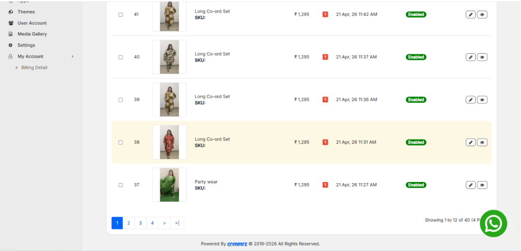Open My Account in the sidebar
The width and height of the screenshot is (521, 251).
(x=31, y=56)
